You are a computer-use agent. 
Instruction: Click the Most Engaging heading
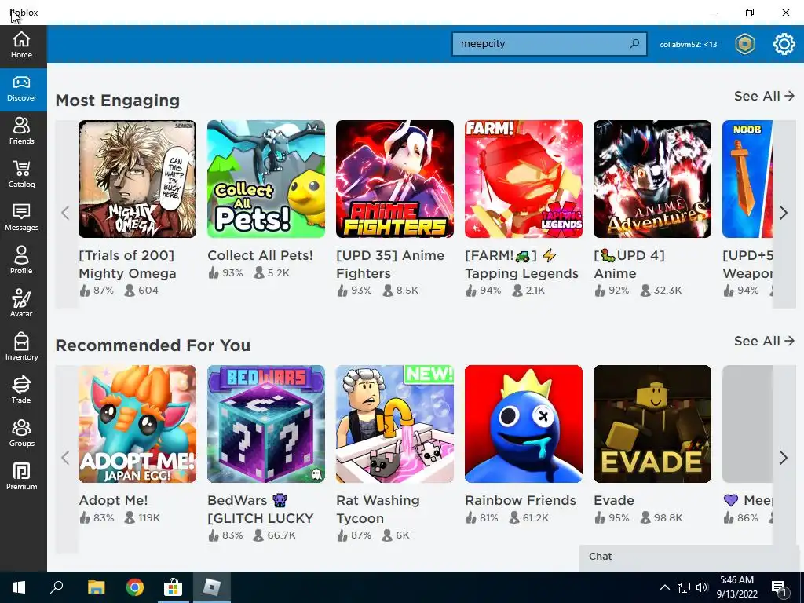click(118, 100)
